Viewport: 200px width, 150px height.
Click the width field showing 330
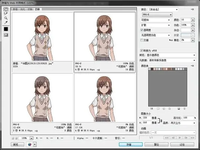click(147, 118)
